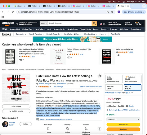This screenshot has width=147, height=135.
Task: Click the orange search magnifier button
Action: (x=94, y=23)
